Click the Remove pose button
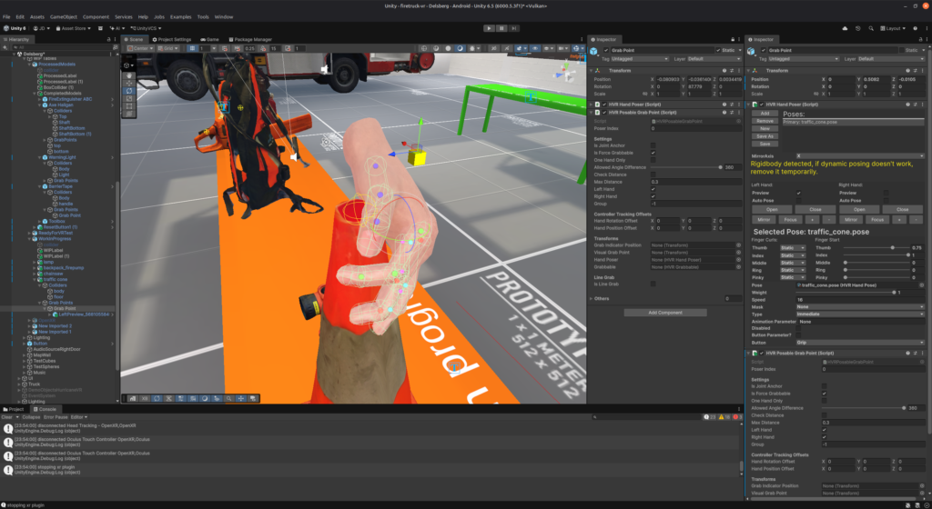This screenshot has width=932, height=509. pyautogui.click(x=765, y=121)
